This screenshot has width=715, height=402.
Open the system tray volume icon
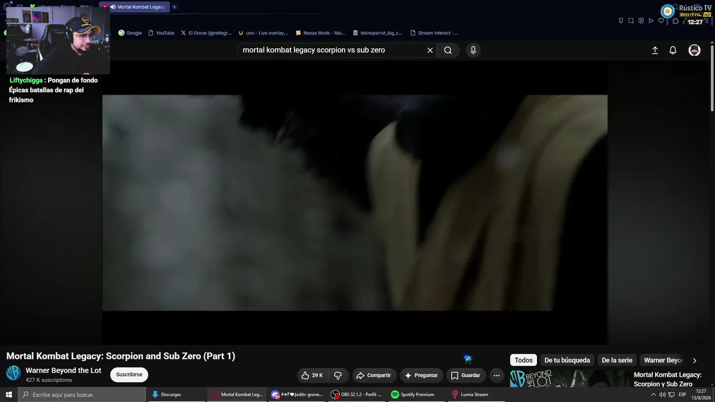(662, 395)
